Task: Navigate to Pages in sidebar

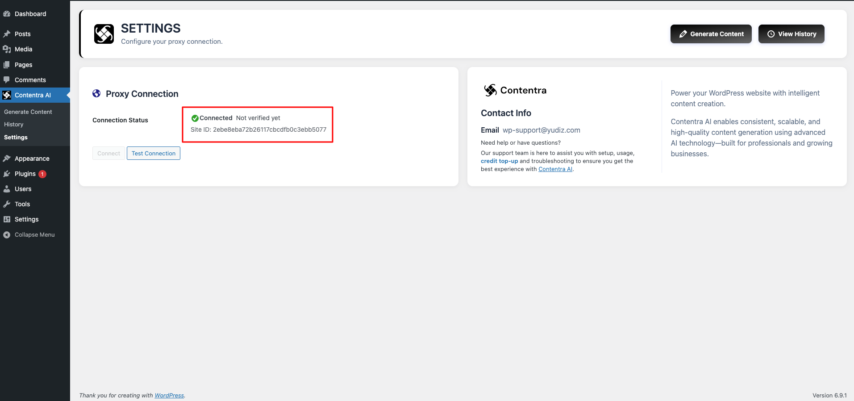Action: (x=35, y=65)
